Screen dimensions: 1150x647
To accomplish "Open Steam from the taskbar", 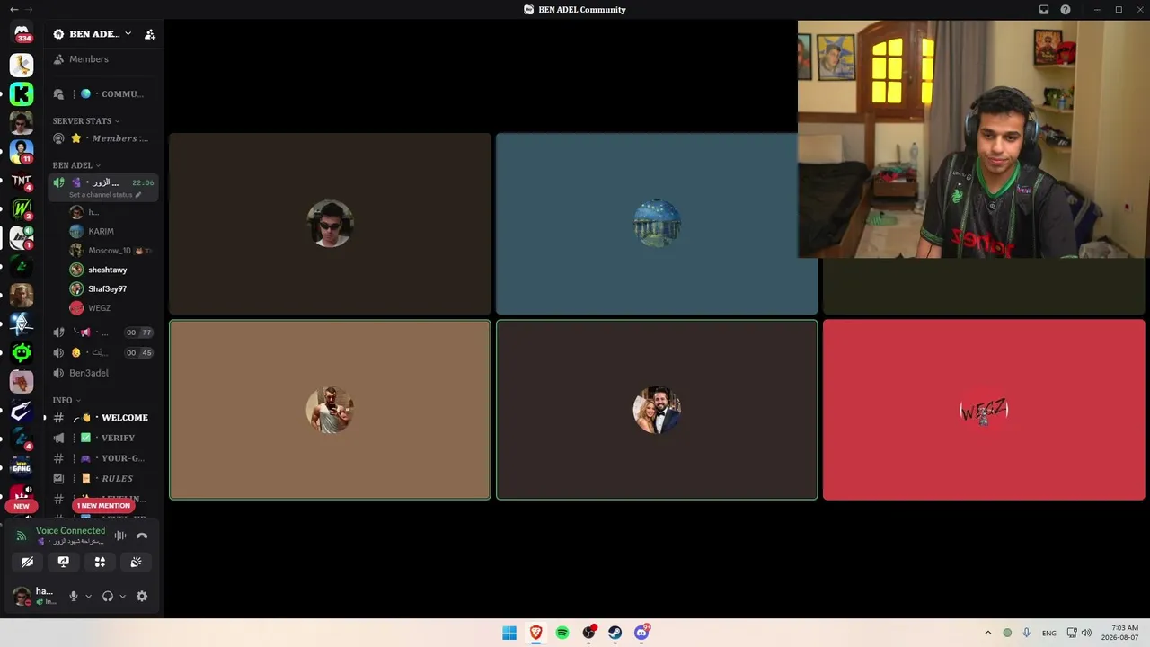I will pos(615,633).
